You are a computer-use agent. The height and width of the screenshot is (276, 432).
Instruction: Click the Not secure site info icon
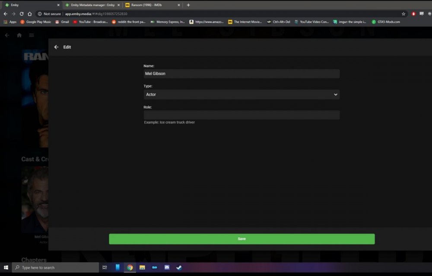coord(40,14)
